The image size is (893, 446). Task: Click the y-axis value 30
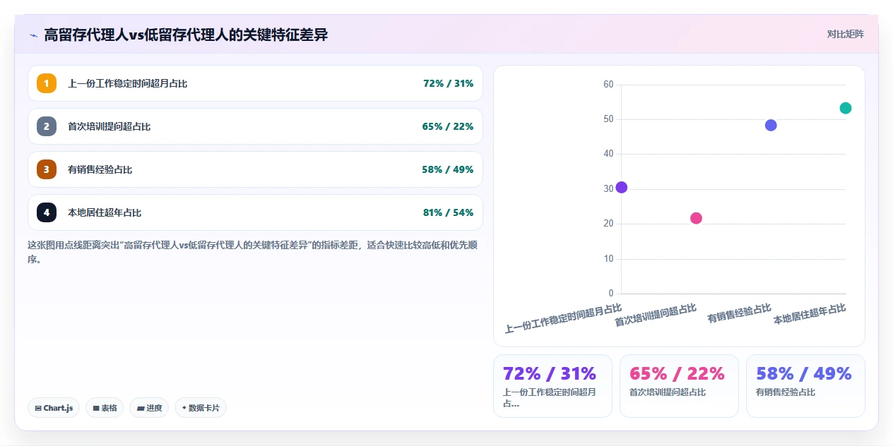pos(608,189)
